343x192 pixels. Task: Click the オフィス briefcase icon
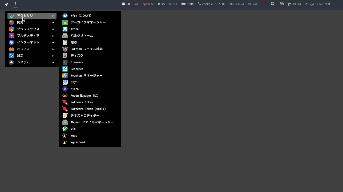coord(11,49)
